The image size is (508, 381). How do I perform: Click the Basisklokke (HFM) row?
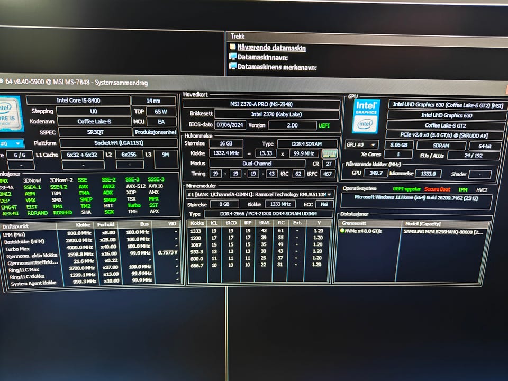coord(90,240)
